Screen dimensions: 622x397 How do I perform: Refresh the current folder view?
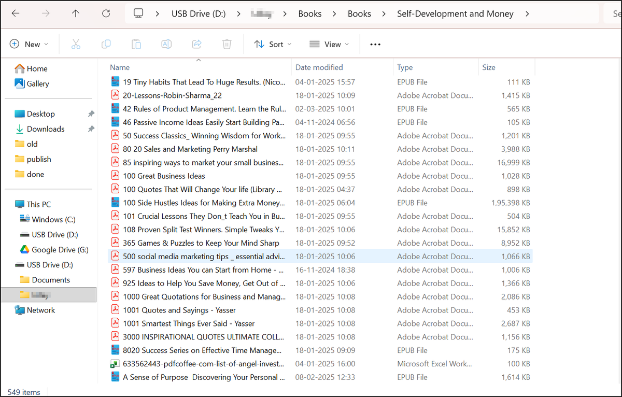(x=106, y=14)
